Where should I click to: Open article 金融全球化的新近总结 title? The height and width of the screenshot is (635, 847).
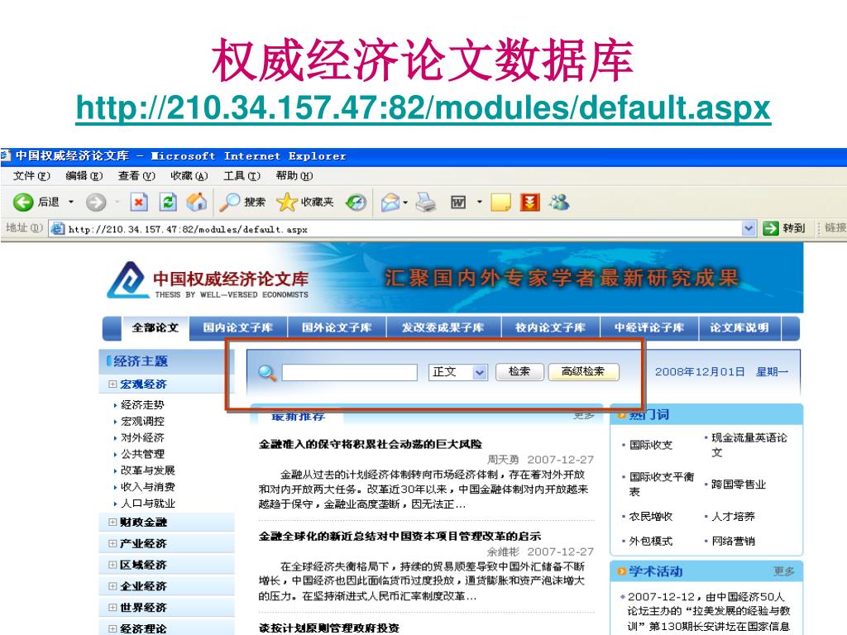pos(400,536)
